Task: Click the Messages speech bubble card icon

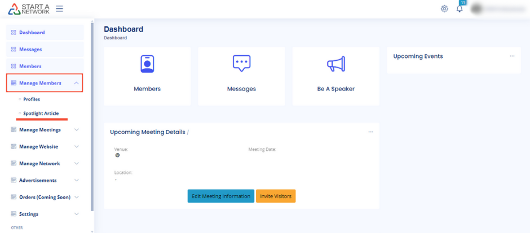Action: pos(241,64)
